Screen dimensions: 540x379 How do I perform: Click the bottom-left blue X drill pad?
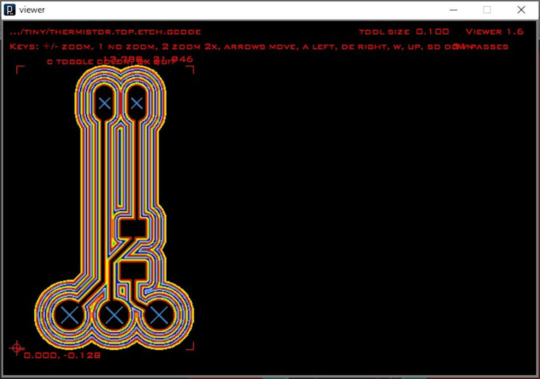point(69,315)
